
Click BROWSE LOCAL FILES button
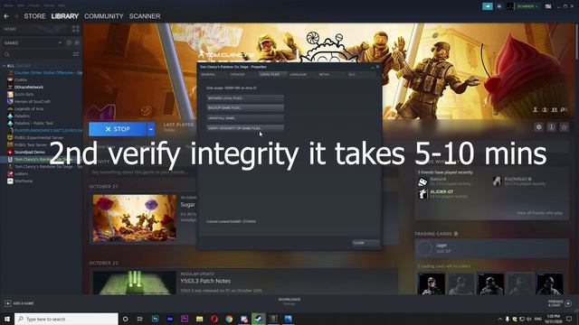(x=245, y=98)
